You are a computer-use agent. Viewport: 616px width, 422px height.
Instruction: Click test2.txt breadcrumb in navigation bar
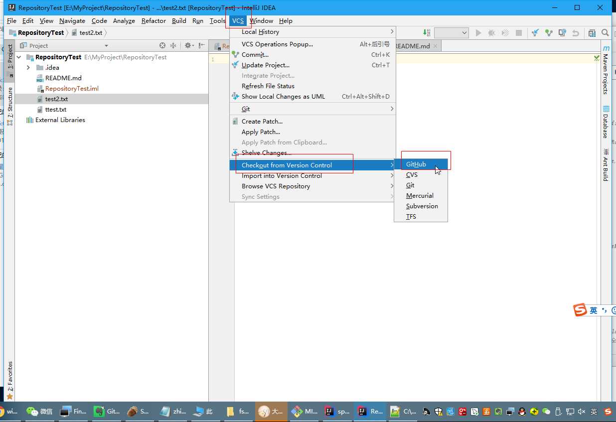coord(87,33)
